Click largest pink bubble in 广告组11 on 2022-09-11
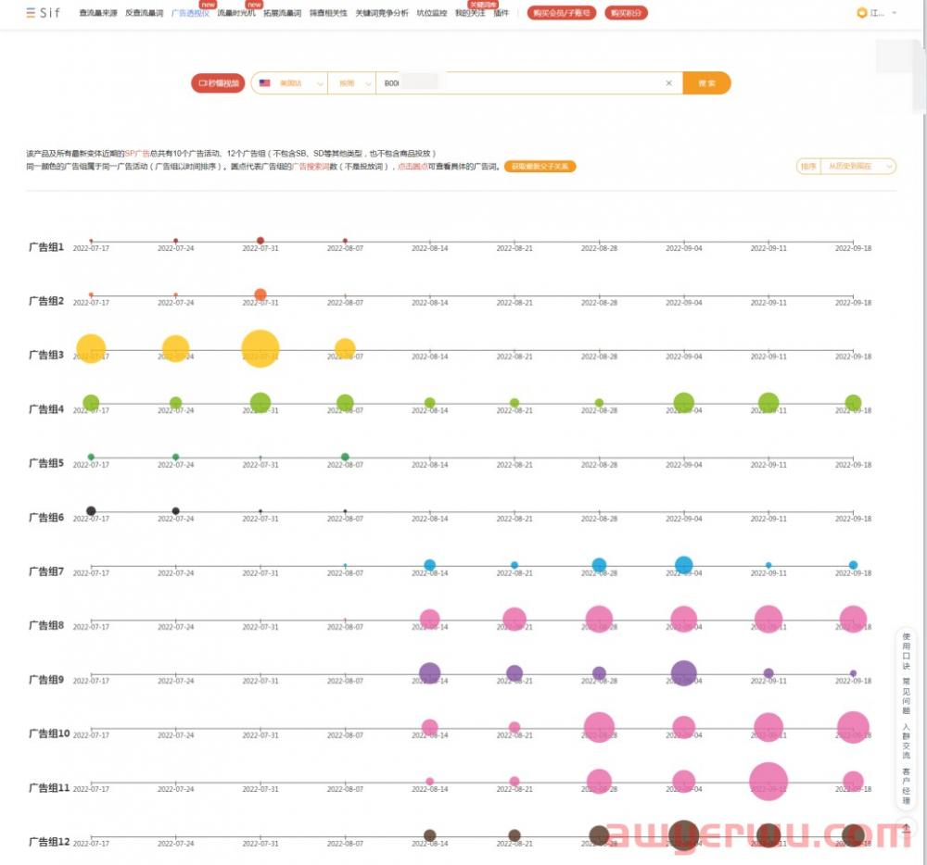The width and height of the screenshot is (927, 865). tap(768, 781)
